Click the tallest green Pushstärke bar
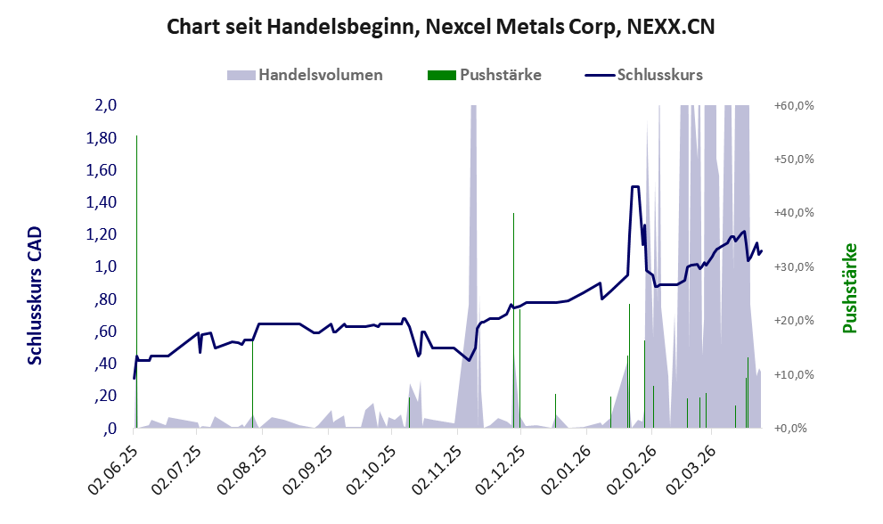This screenshot has width=883, height=524. point(513,321)
